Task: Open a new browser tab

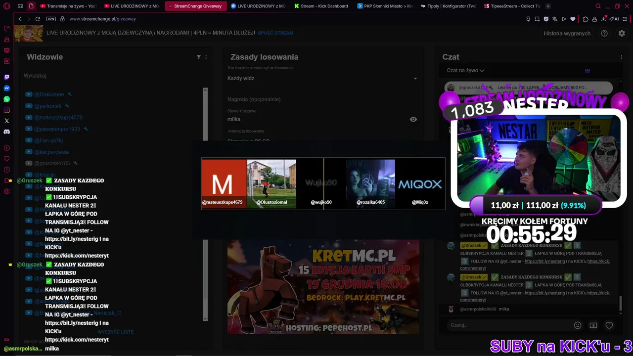Action: 548,6
